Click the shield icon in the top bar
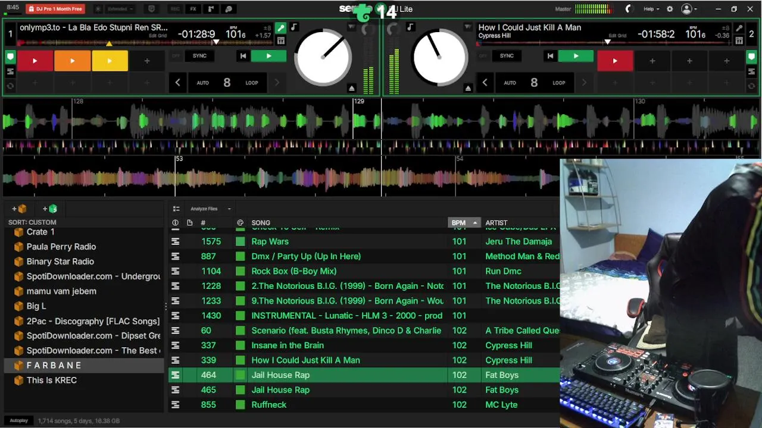This screenshot has height=428, width=762. coord(151,9)
